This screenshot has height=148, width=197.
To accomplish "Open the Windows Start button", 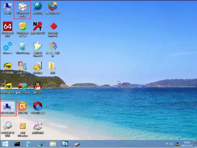I will click(6, 144).
